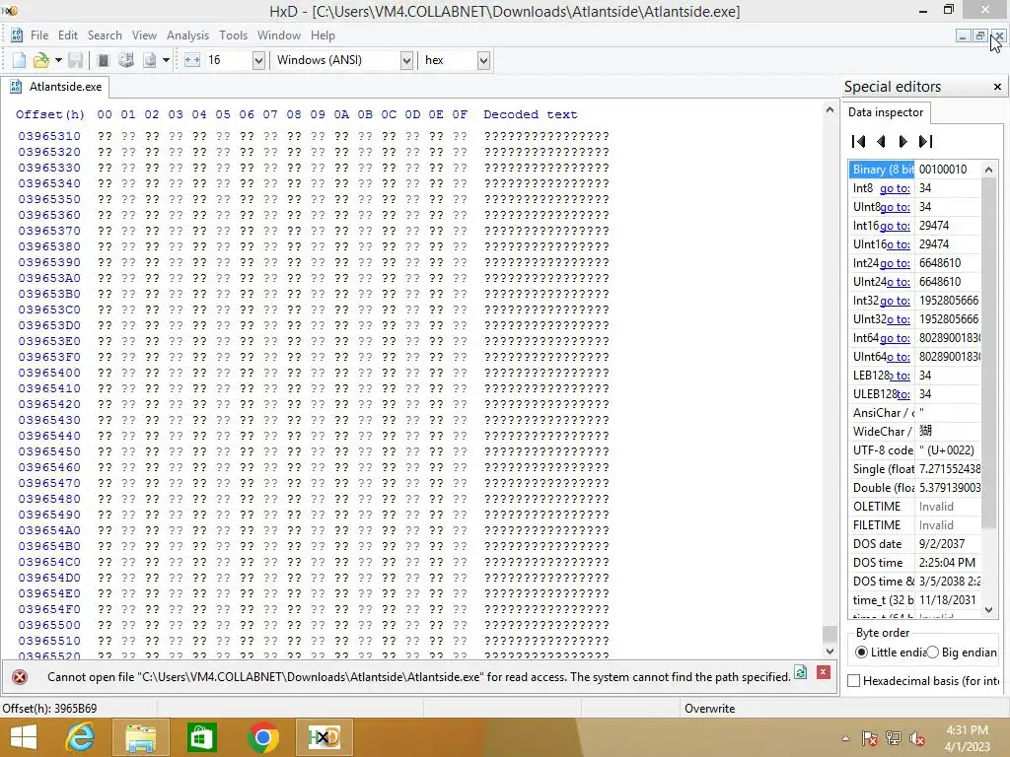Click the Int8 go to link
The width and height of the screenshot is (1010, 757).
pos(895,188)
